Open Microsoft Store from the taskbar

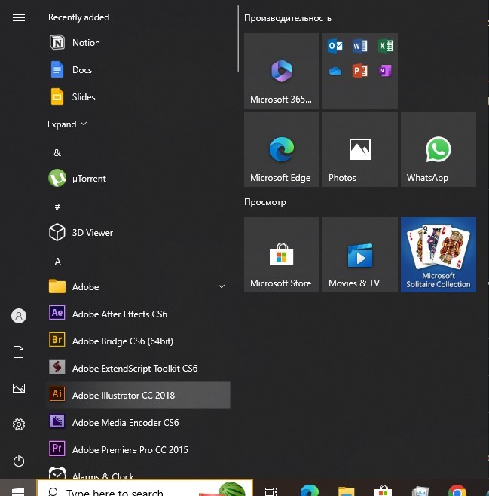(x=383, y=491)
